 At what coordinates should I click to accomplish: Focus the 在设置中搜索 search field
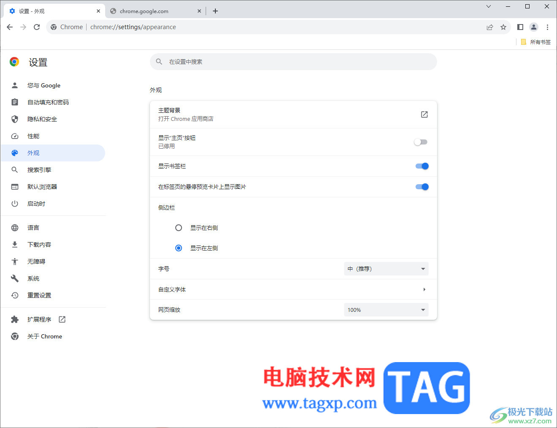pos(293,62)
